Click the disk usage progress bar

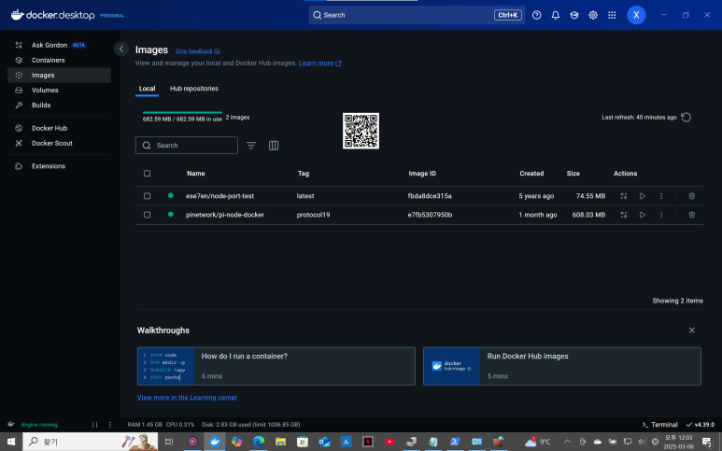[182, 112]
